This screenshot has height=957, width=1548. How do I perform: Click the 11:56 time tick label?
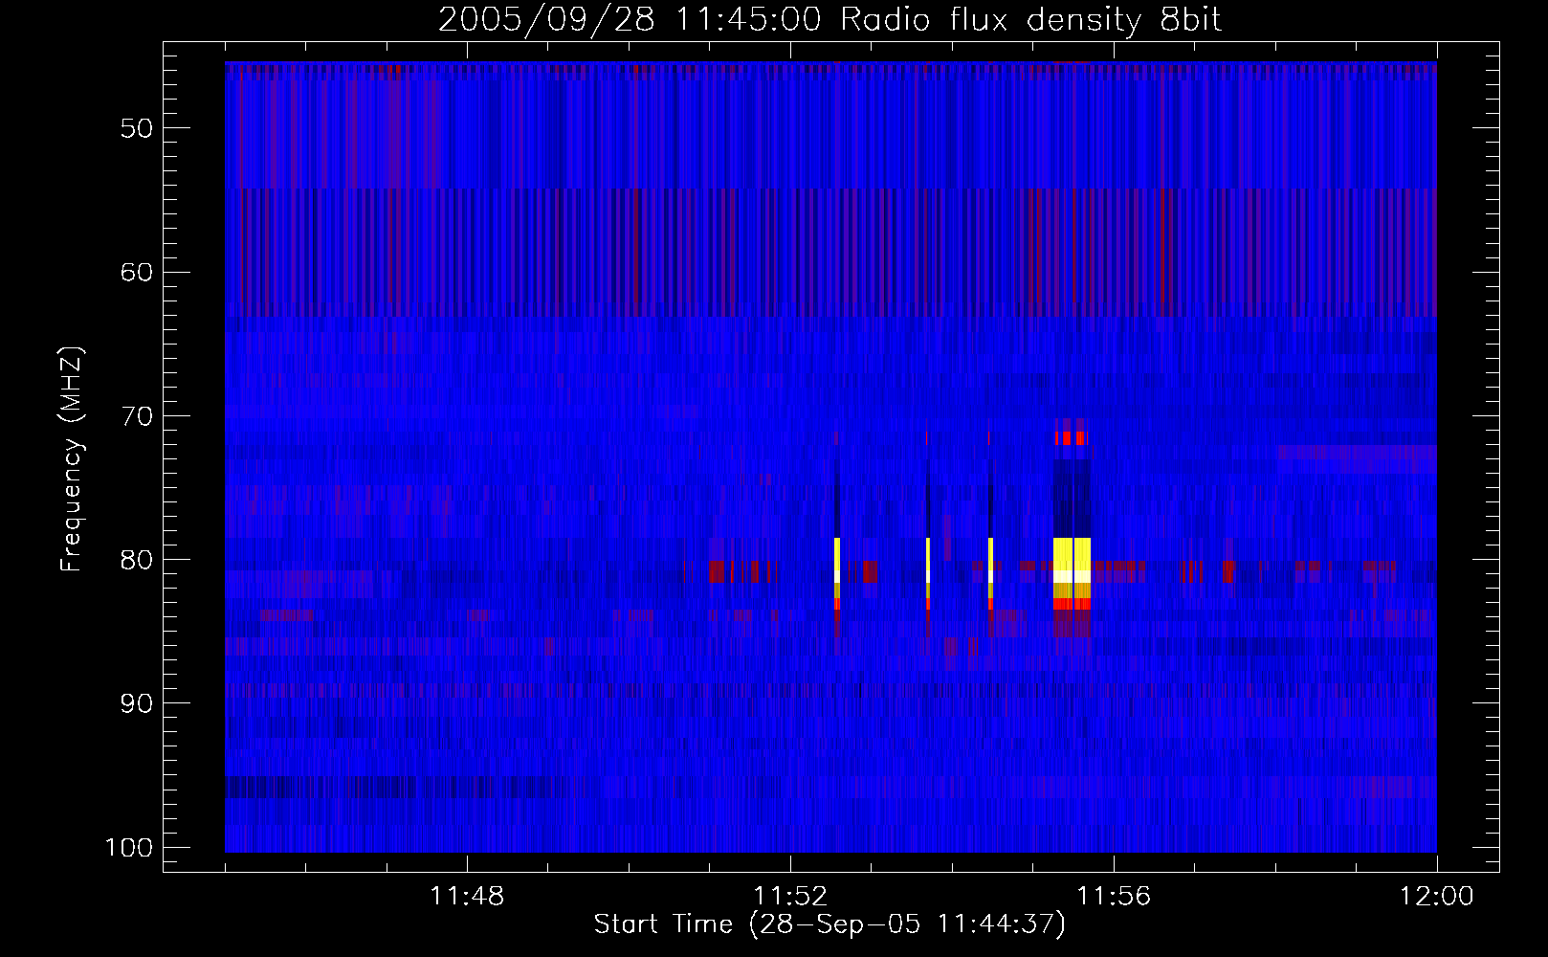[1114, 897]
